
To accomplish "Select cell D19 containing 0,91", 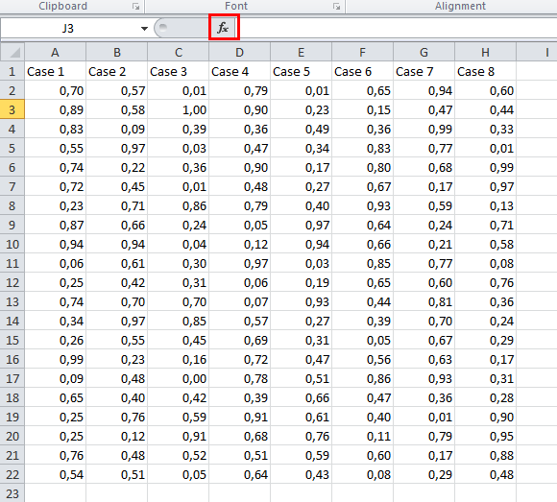I will coord(240,417).
